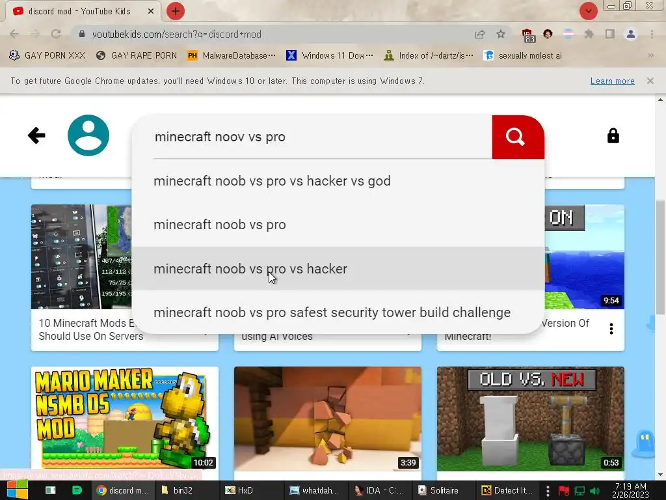Viewport: 666px width, 500px height.
Task: Go back with the browser back arrow
Action: [x=14, y=34]
